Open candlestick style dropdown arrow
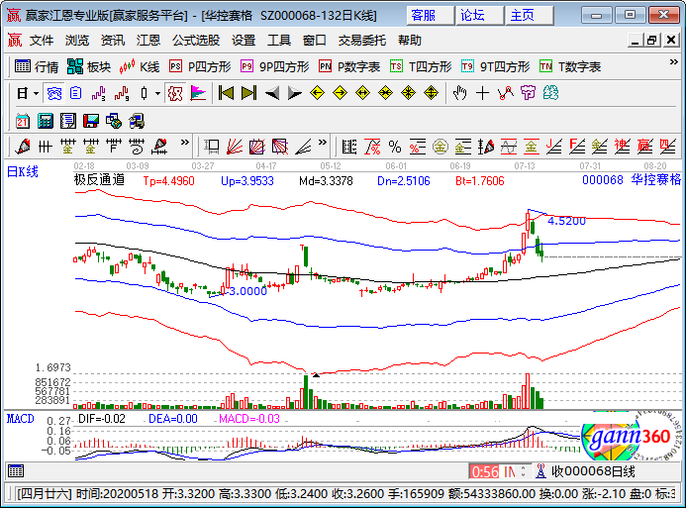 [x=157, y=93]
